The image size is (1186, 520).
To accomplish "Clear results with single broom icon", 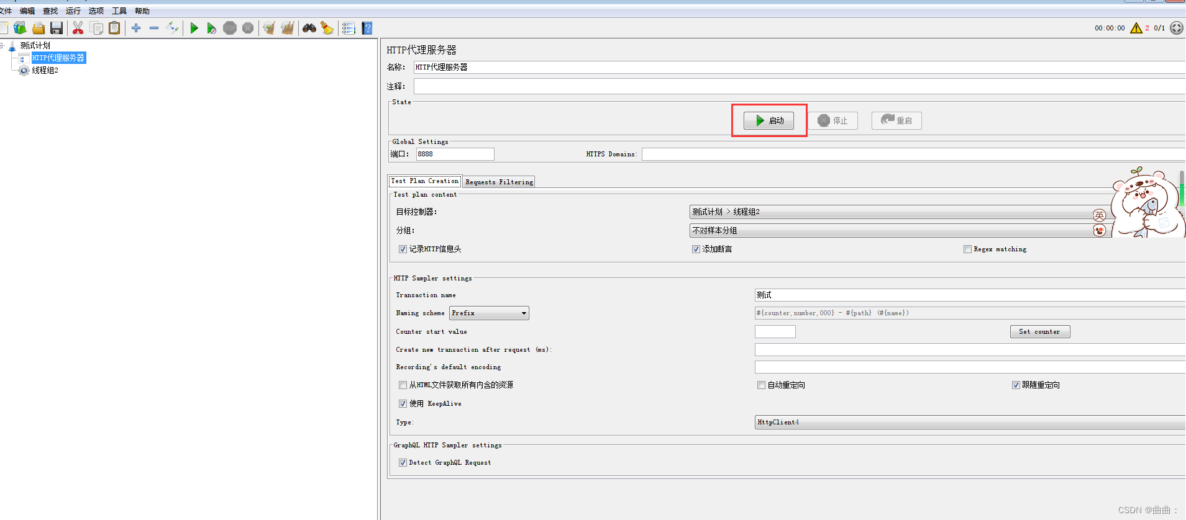I will tap(269, 28).
